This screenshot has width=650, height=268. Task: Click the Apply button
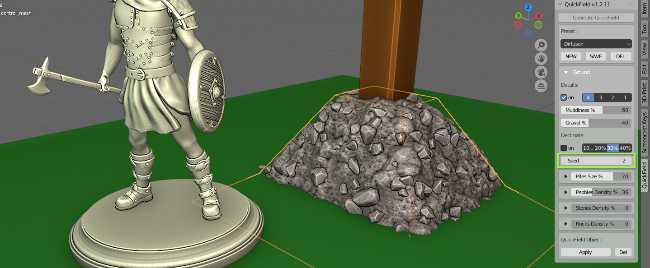[585, 252]
